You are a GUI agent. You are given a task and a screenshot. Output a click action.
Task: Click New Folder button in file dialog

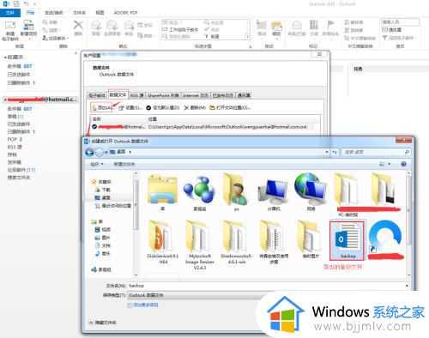pos(124,164)
